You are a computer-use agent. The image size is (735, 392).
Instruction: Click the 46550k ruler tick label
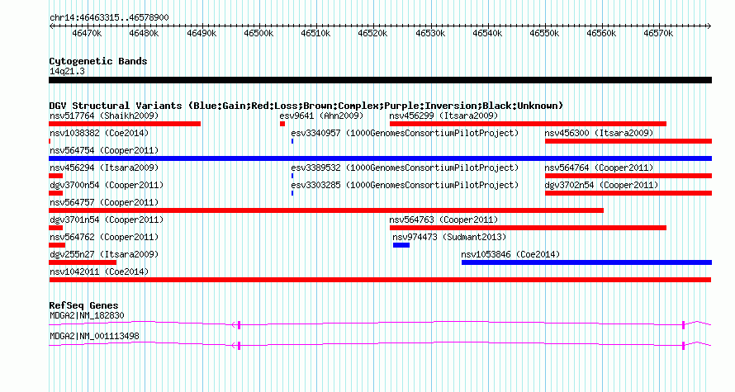pyautogui.click(x=544, y=33)
